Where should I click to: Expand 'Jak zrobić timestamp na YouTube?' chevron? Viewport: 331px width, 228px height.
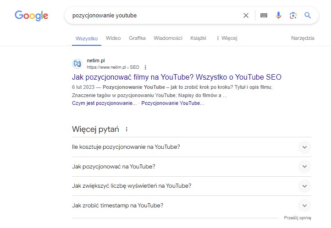304,206
